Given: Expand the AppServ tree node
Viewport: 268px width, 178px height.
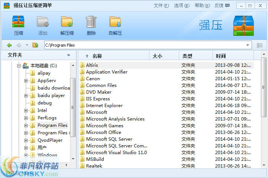Looking at the screenshot, I should point(26,81).
